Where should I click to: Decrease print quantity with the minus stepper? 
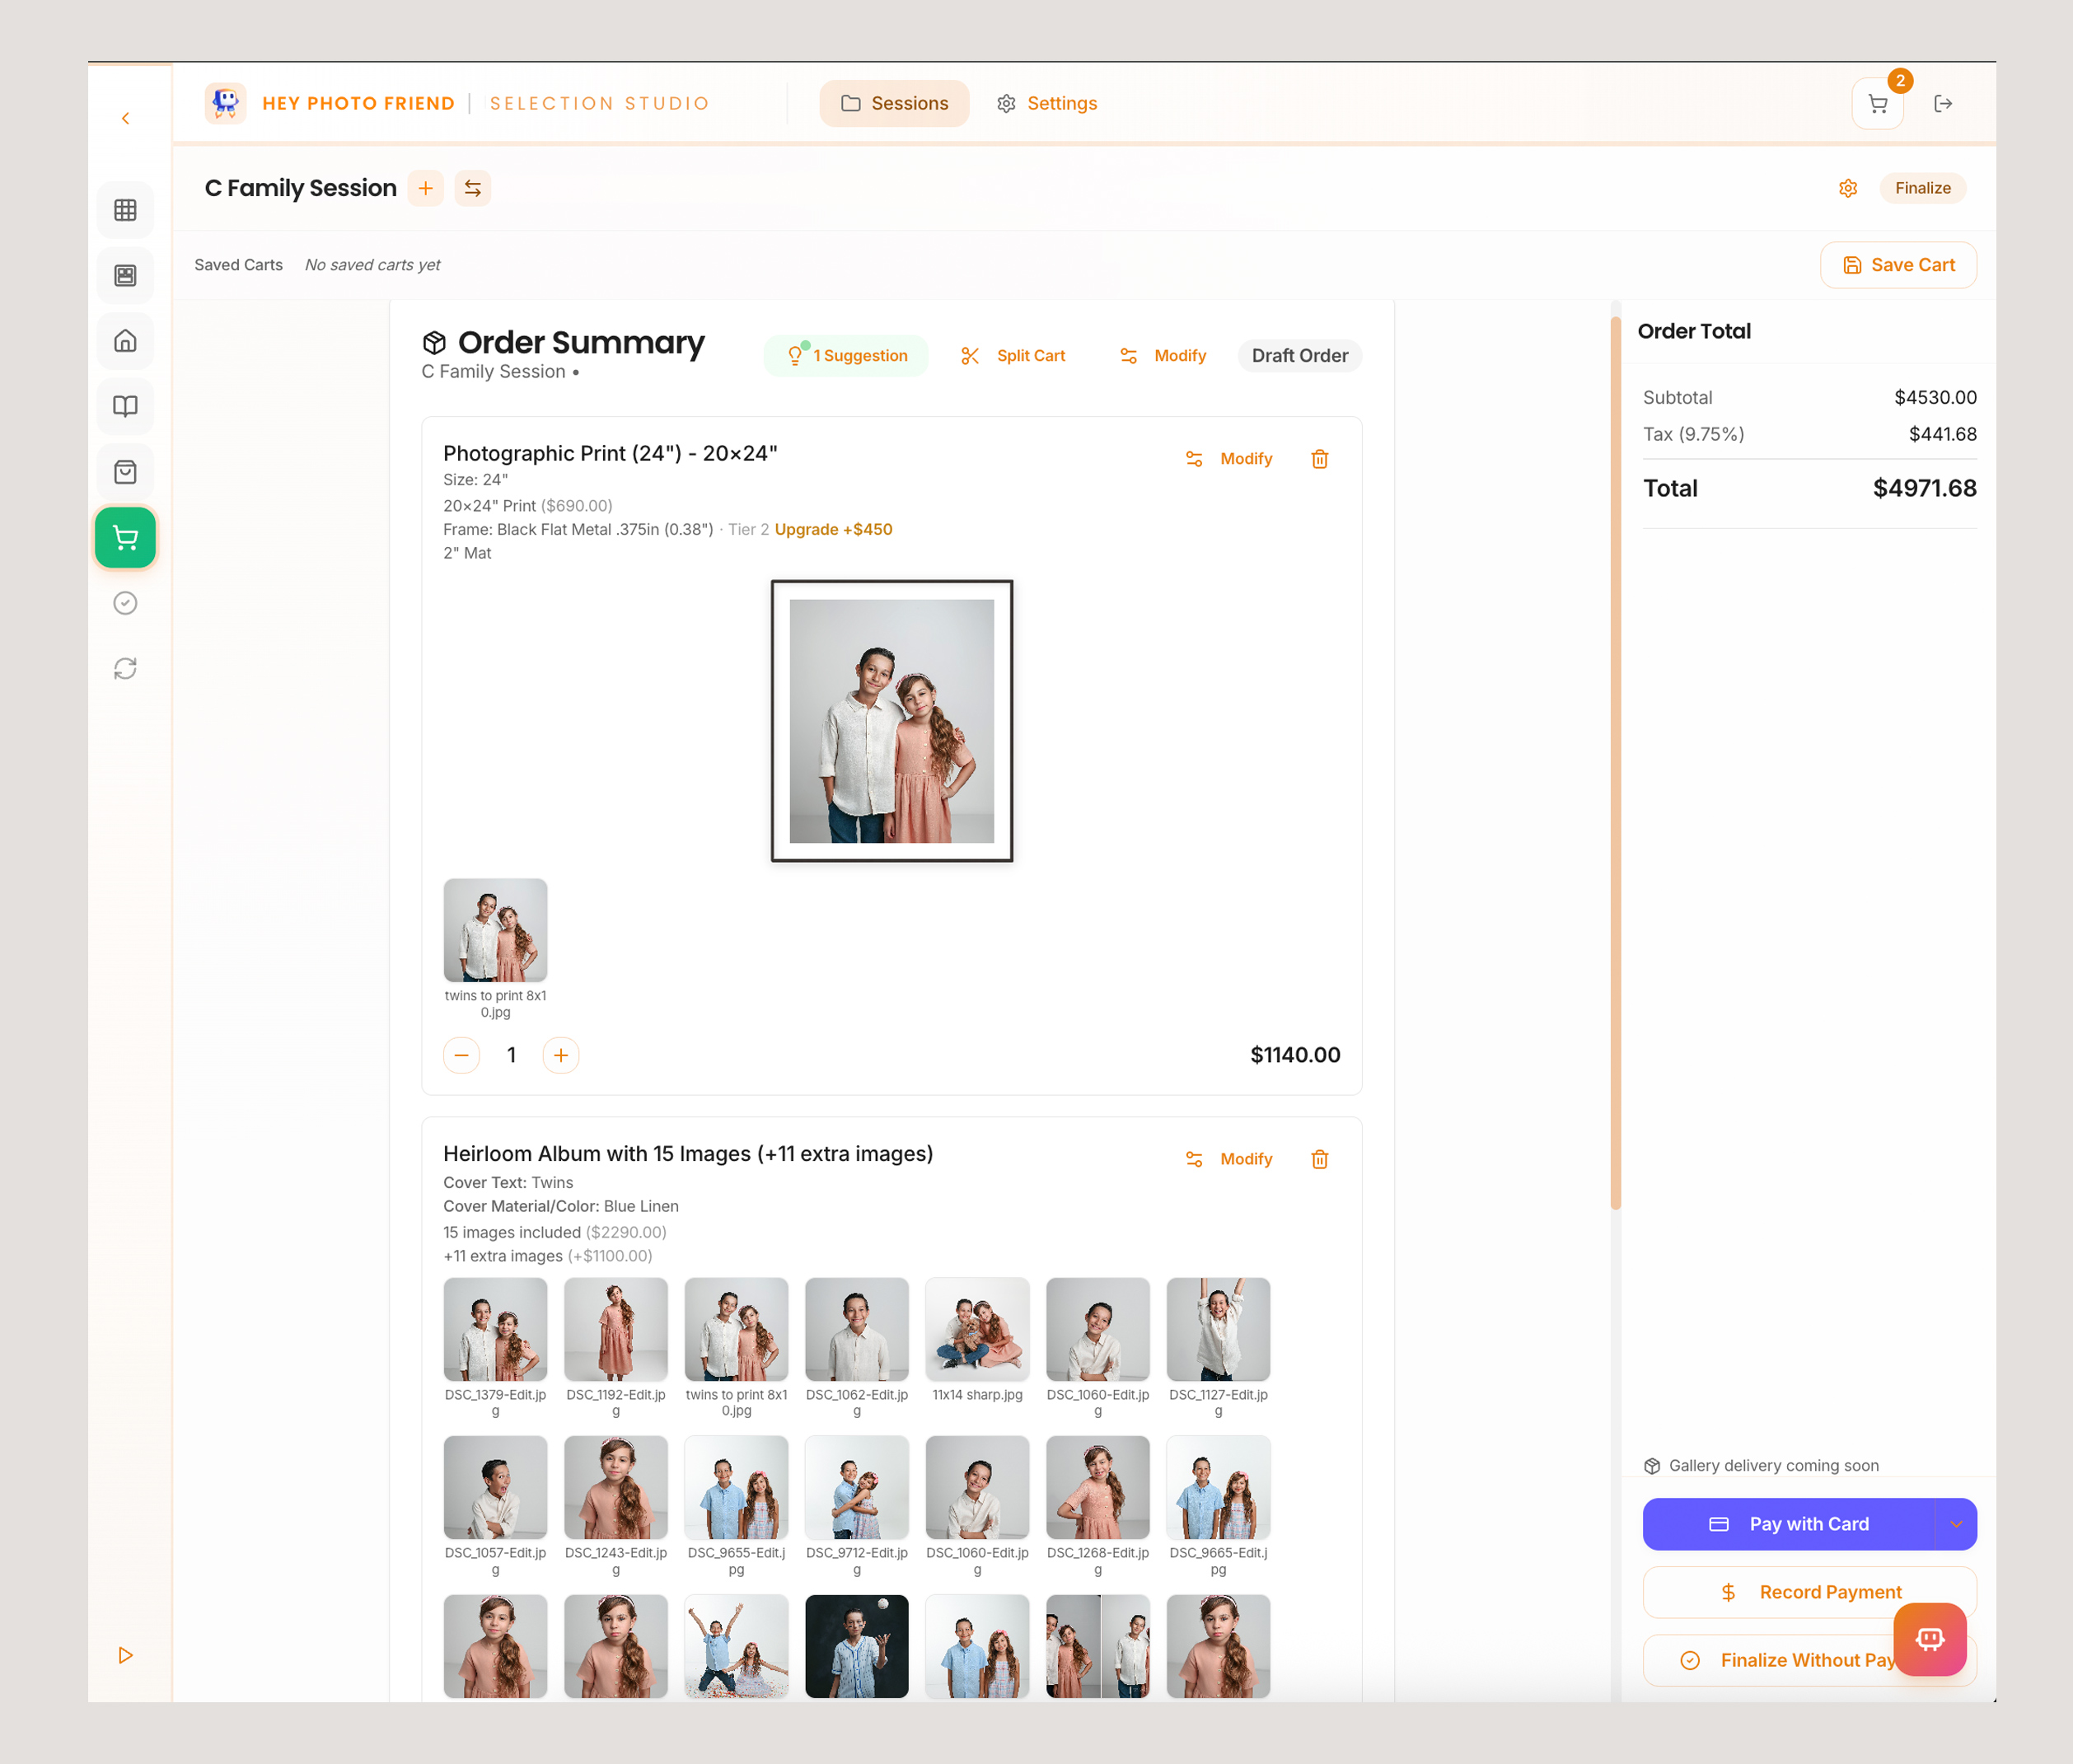tap(461, 1055)
